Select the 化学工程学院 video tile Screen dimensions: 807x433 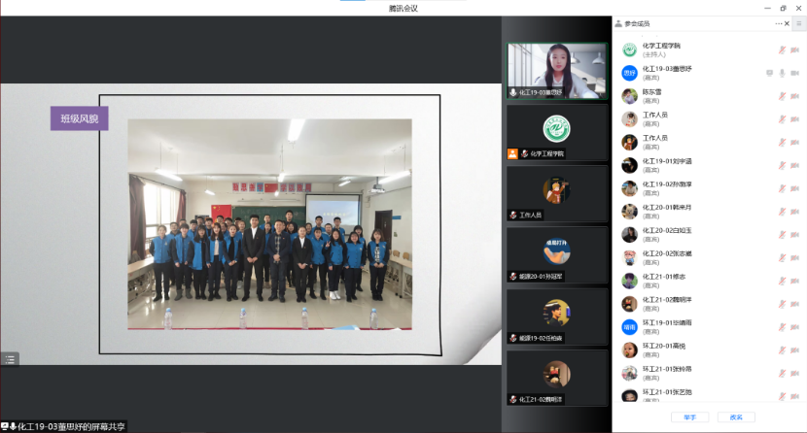557,132
